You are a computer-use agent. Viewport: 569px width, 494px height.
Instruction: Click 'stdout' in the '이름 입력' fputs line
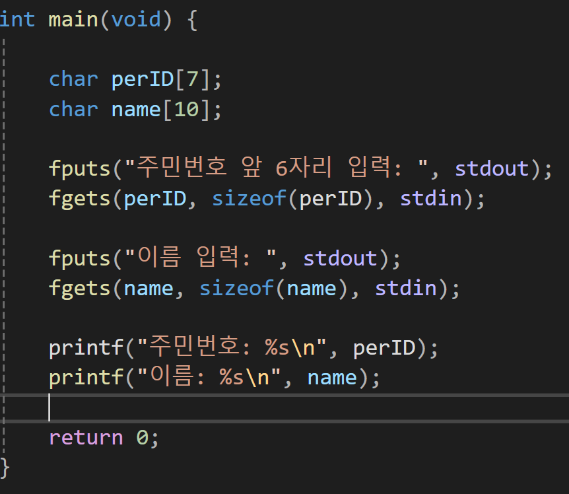tap(341, 259)
